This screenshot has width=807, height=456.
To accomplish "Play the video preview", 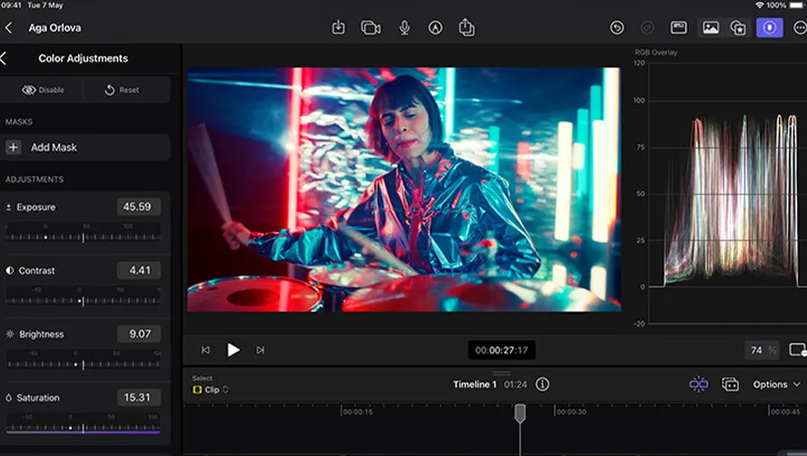I will point(233,350).
